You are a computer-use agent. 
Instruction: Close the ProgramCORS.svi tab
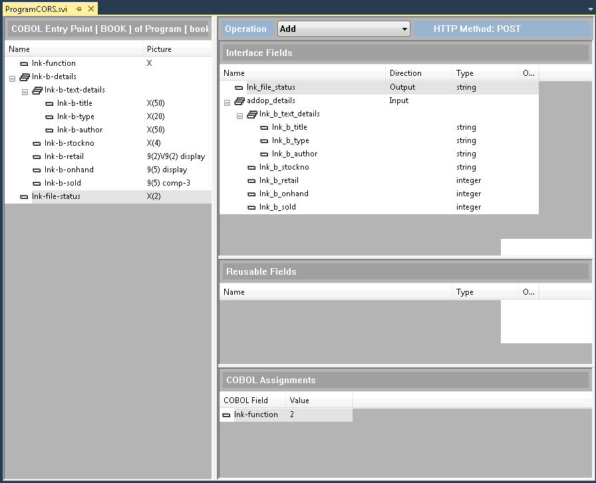(90, 9)
